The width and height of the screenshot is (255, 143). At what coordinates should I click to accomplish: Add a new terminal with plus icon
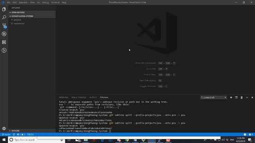point(231,97)
